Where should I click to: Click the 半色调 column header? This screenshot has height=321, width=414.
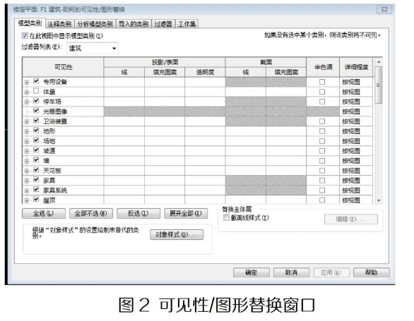click(323, 67)
